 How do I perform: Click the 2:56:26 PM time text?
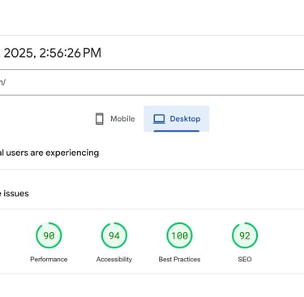[x=71, y=53]
